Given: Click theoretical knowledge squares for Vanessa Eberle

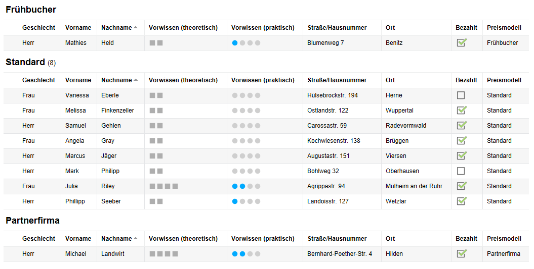Looking at the screenshot, I should click(x=156, y=95).
